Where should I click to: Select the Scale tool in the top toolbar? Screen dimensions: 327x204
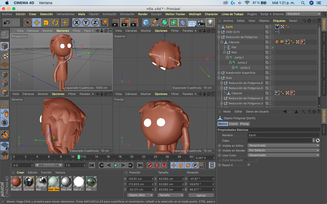46,23
